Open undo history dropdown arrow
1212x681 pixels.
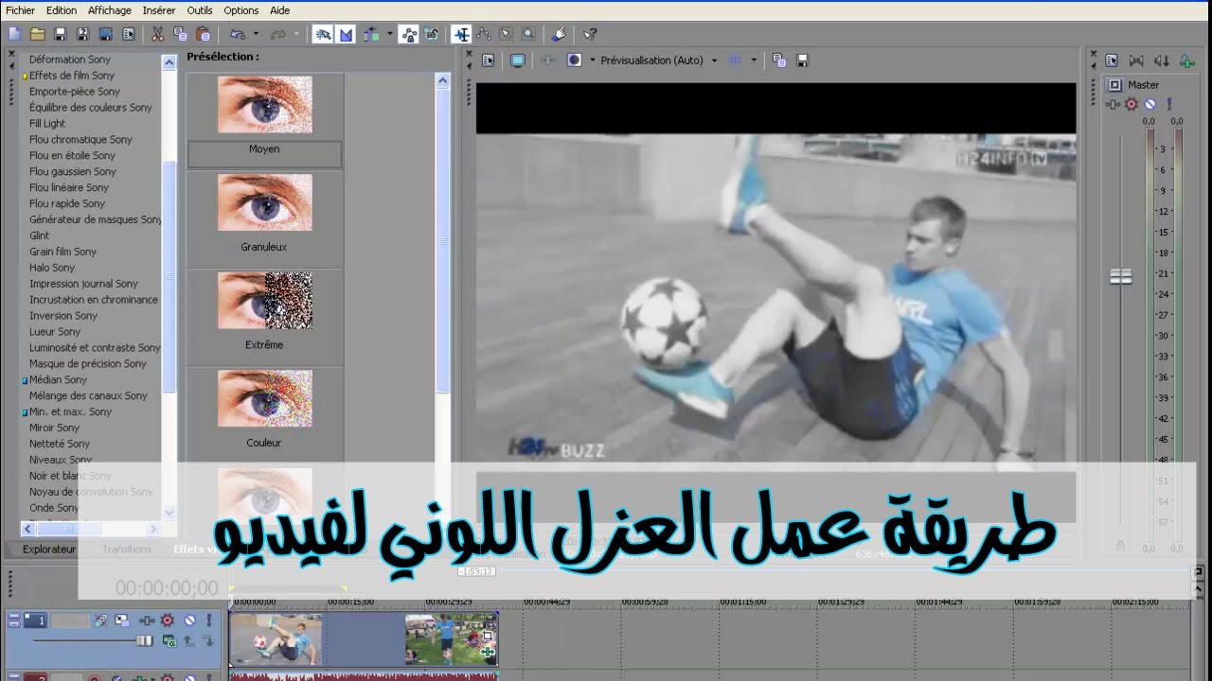point(256,34)
